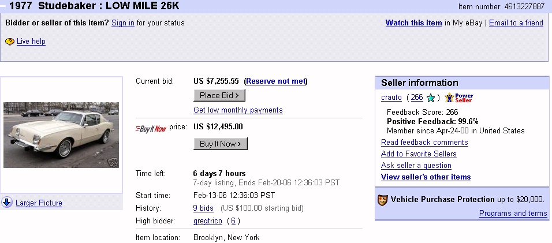The height and width of the screenshot is (243, 552).
Task: Open the Studebaker car thumbnail photo
Action: tap(61, 135)
